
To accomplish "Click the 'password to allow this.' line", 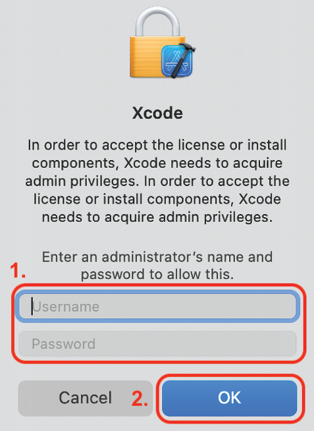I will (x=157, y=274).
